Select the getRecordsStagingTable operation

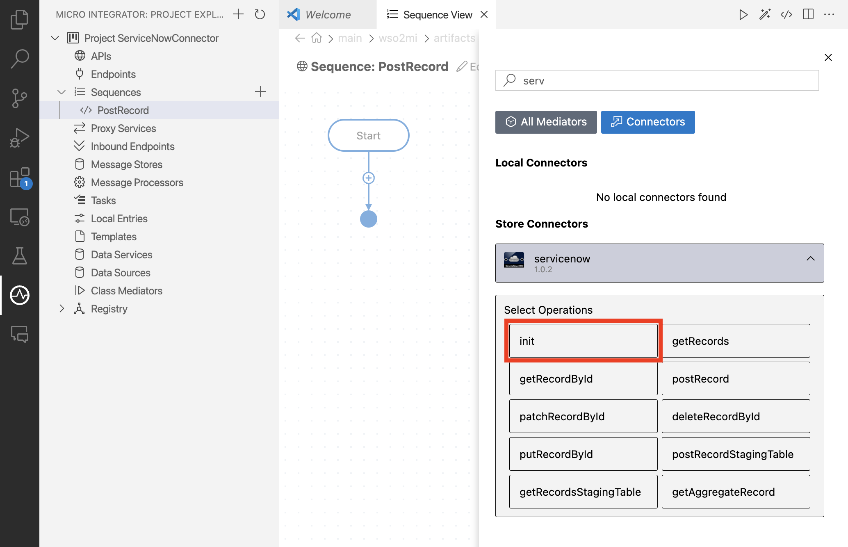[583, 492]
